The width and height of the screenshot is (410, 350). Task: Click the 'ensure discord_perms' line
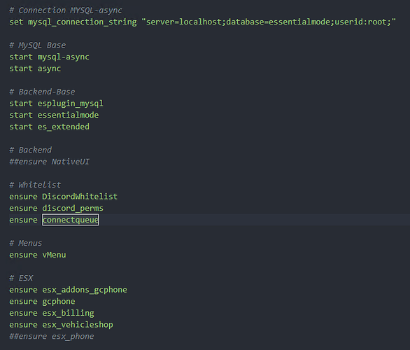click(x=56, y=209)
